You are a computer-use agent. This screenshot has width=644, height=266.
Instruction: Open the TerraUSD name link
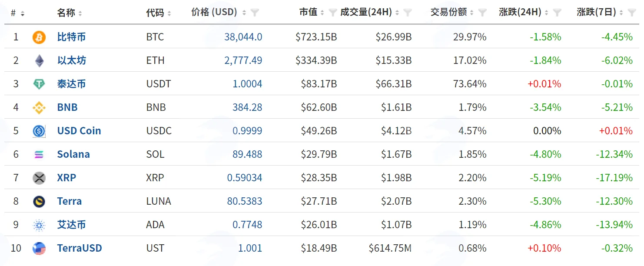(80, 248)
